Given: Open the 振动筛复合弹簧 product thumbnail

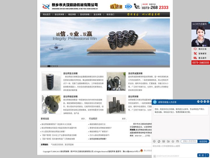Looking at the screenshot, I should [x=51, y=81].
